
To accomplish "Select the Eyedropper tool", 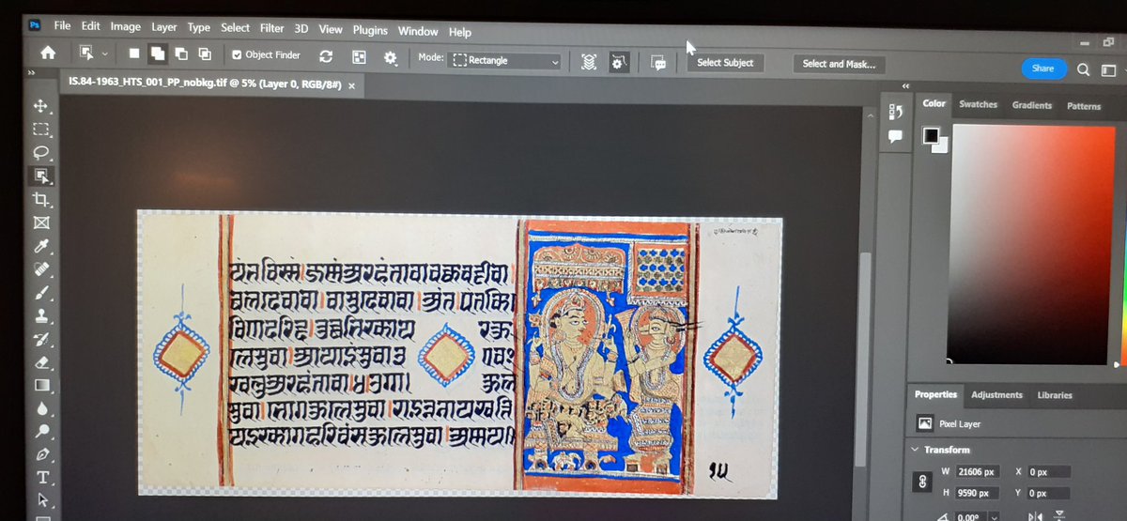I will pos(40,247).
